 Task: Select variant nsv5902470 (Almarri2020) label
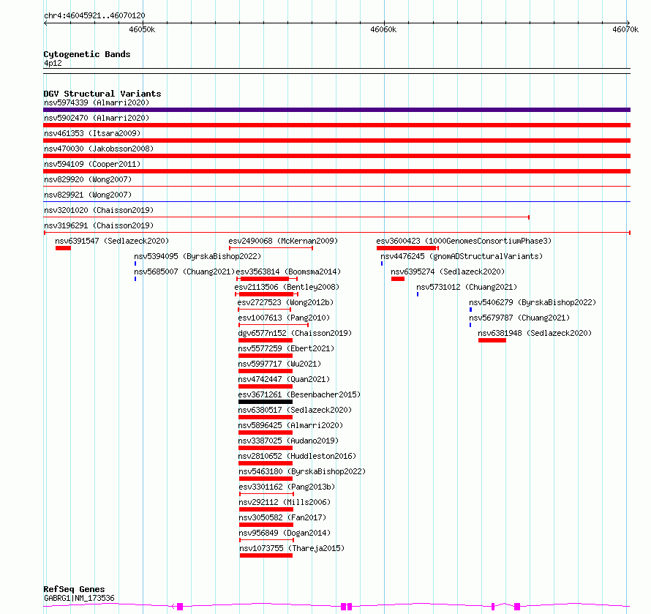point(97,118)
